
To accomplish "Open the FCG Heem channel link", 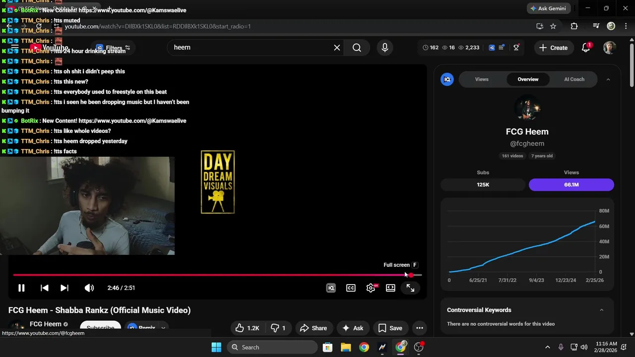I will (45, 324).
